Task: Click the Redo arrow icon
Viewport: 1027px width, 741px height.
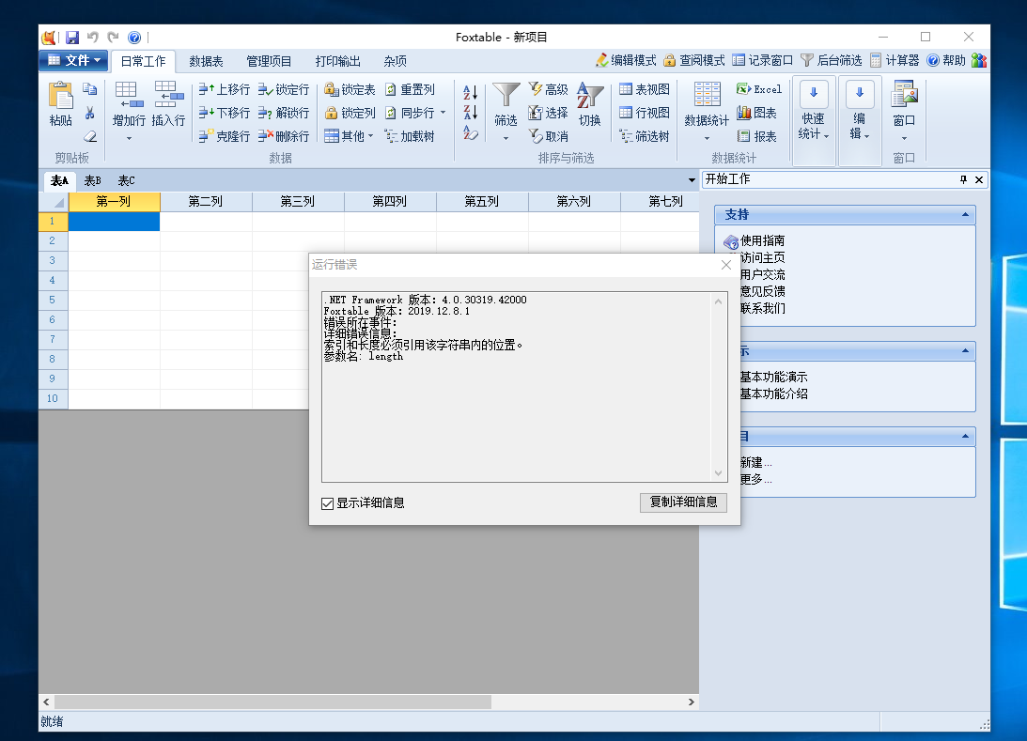Action: [x=114, y=38]
